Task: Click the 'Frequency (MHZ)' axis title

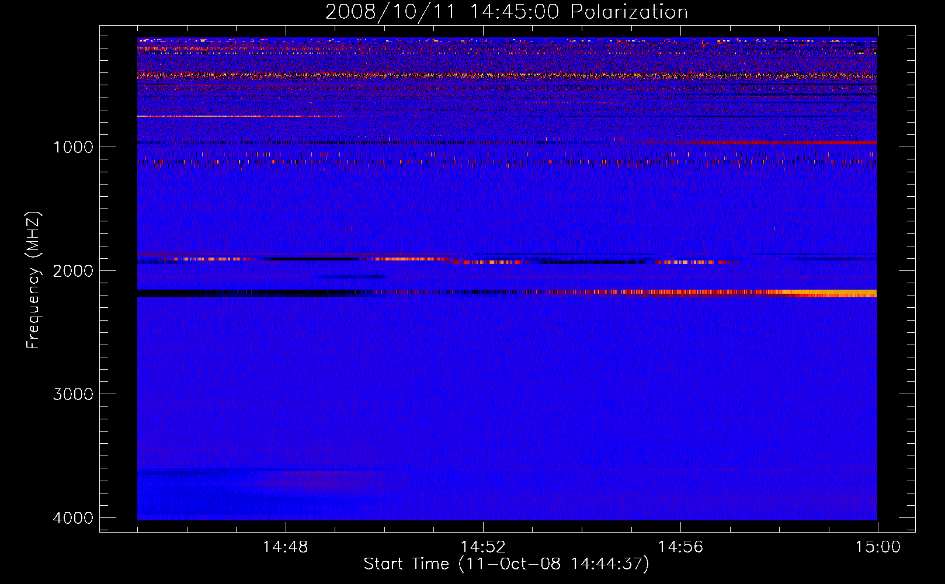Action: pos(34,280)
